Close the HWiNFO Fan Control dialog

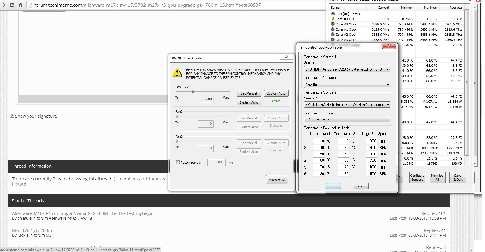click(x=286, y=57)
